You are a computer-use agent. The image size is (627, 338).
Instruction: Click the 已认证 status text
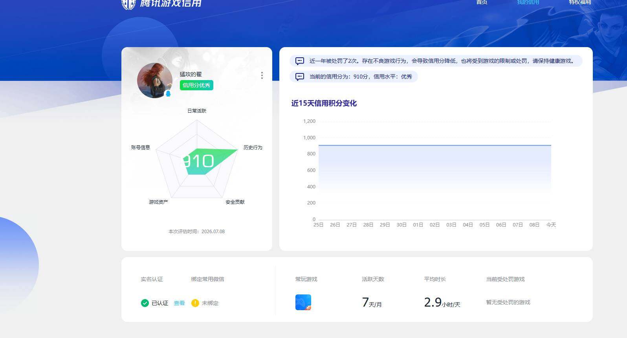coord(160,303)
